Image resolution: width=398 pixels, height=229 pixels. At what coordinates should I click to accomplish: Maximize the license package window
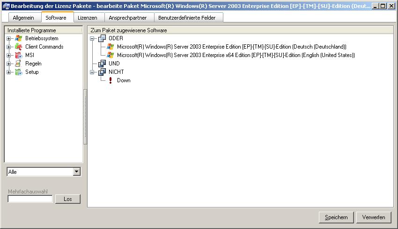coord(383,6)
